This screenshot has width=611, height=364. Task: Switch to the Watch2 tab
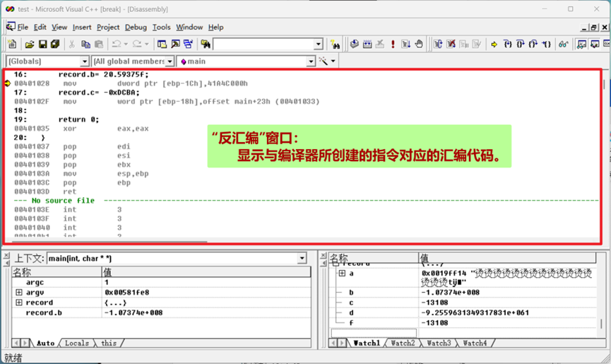click(x=403, y=343)
